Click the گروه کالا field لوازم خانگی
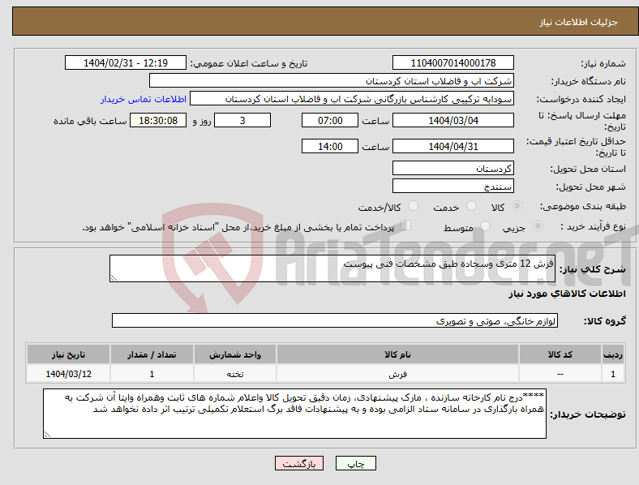This screenshot has width=639, height=485. point(335,320)
